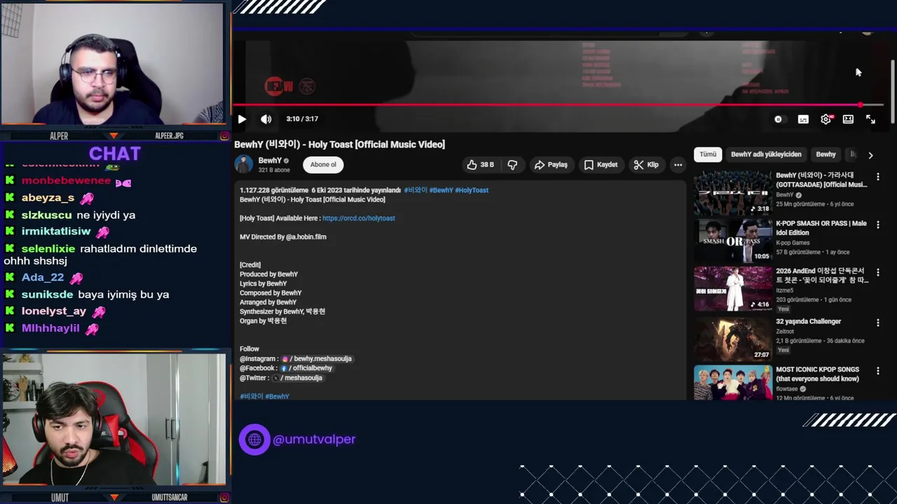Click the Kick badge beside suniksde

pos(10,294)
